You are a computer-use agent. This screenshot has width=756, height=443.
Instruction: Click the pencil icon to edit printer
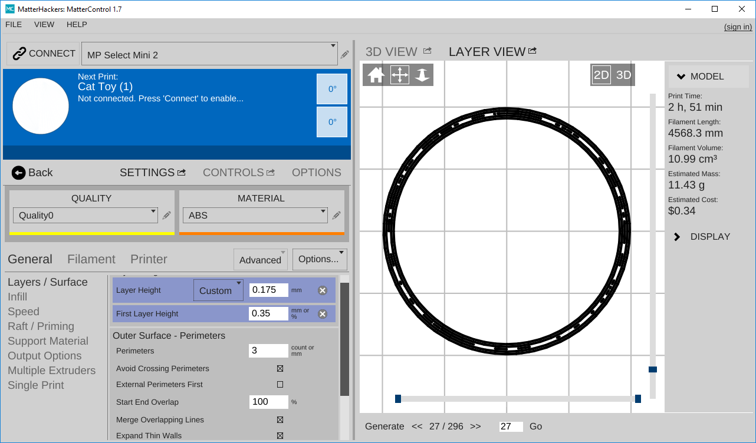344,55
